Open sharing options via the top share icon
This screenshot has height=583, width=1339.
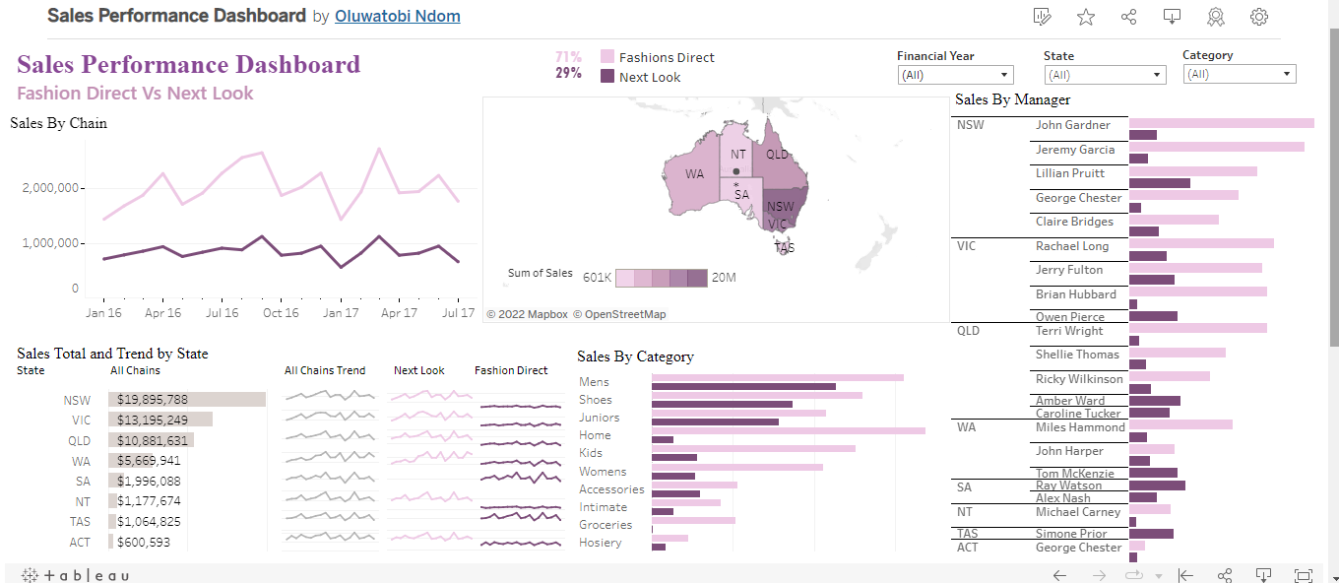point(1128,17)
